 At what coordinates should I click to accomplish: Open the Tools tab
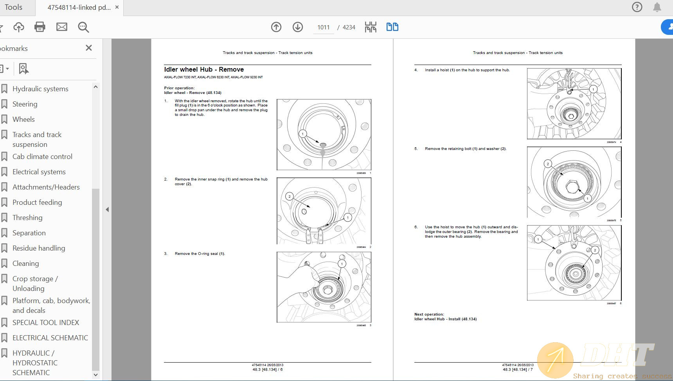[14, 7]
